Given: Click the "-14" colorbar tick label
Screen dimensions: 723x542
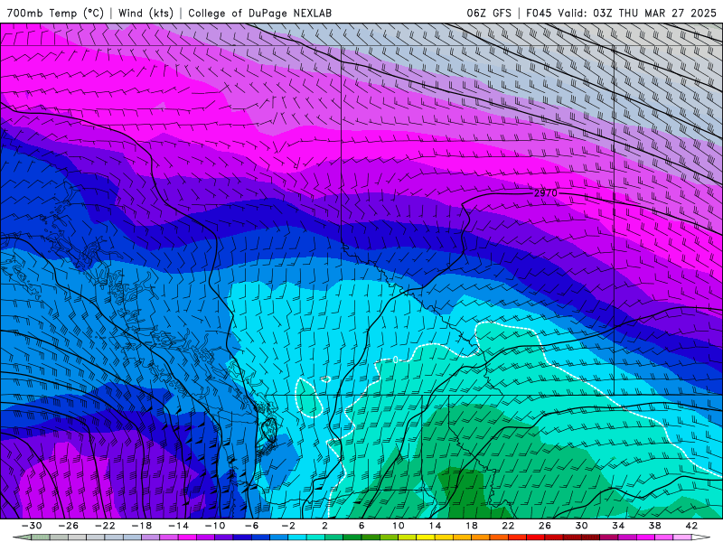Looking at the screenshot, I should (x=178, y=526).
